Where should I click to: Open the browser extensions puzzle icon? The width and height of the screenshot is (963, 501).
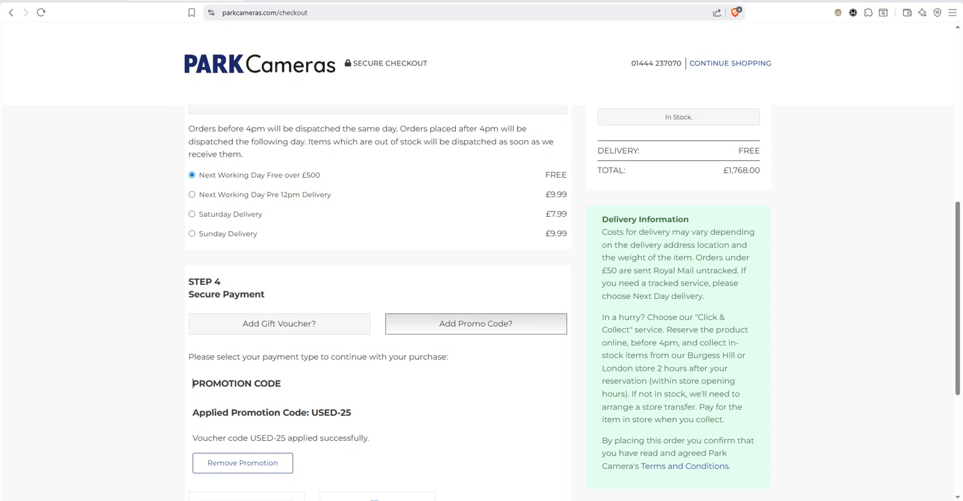(x=868, y=12)
